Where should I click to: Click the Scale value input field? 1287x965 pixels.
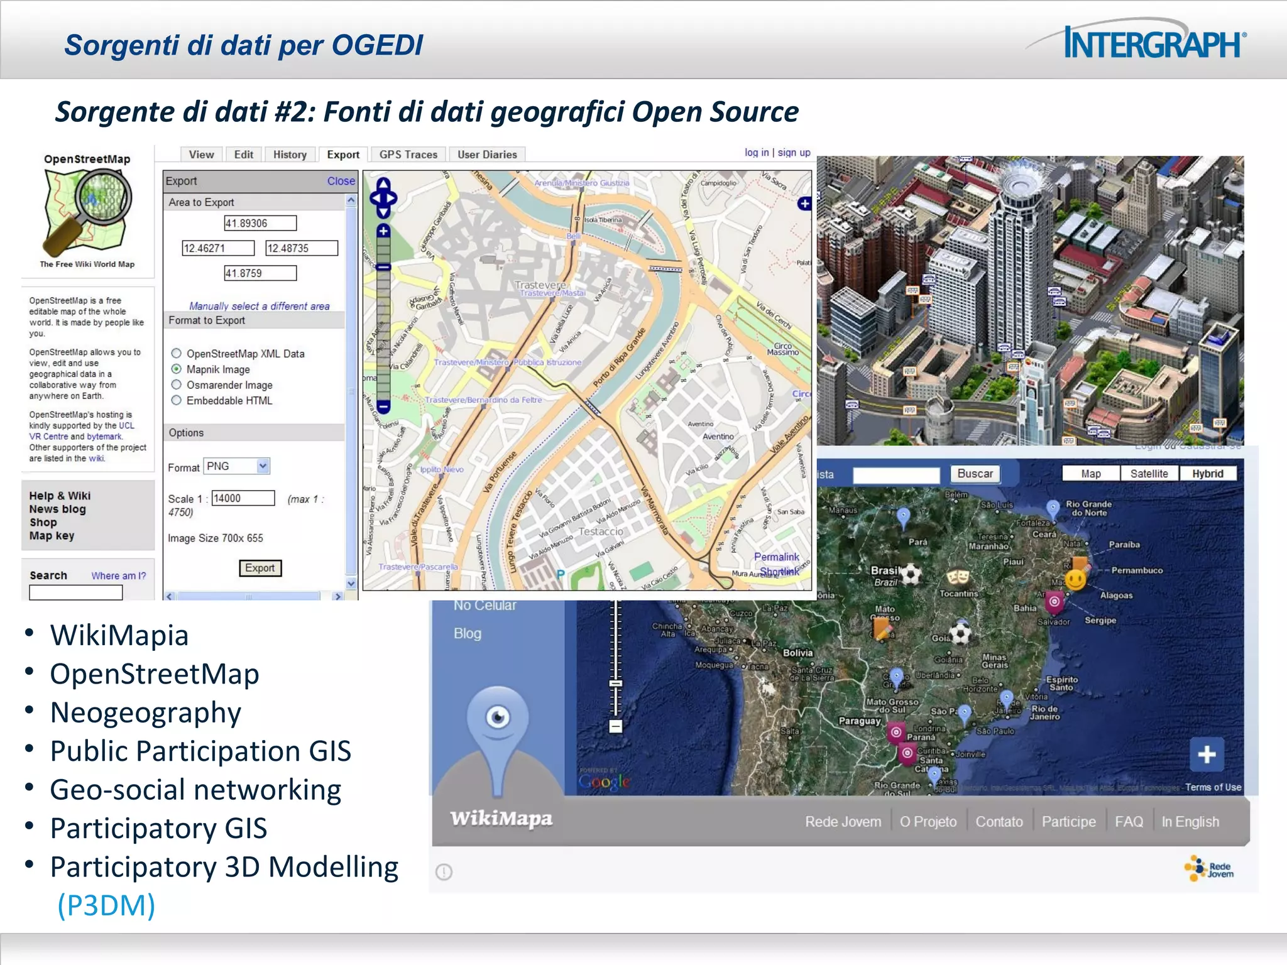243,498
